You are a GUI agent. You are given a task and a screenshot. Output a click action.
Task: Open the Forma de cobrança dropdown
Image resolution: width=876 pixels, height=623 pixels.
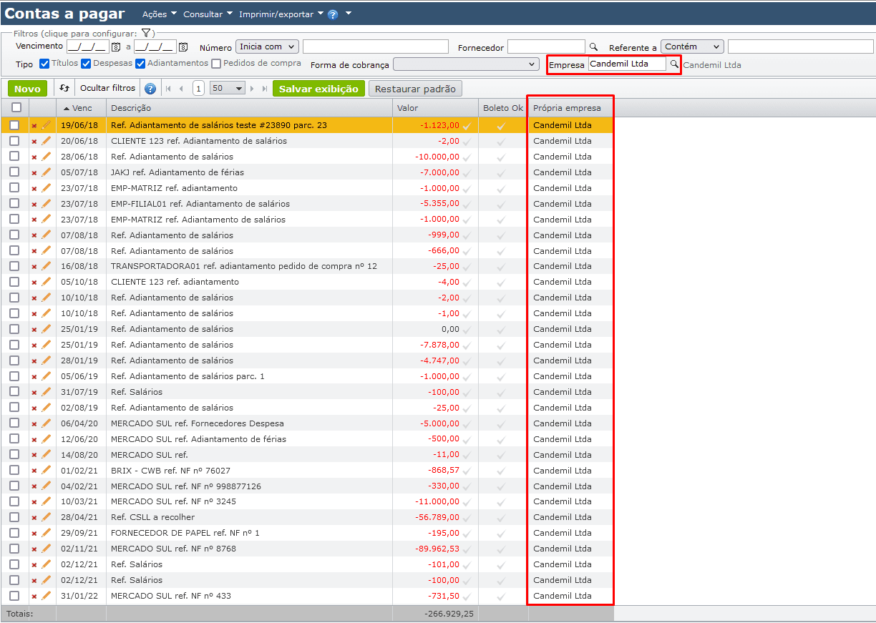tap(466, 64)
